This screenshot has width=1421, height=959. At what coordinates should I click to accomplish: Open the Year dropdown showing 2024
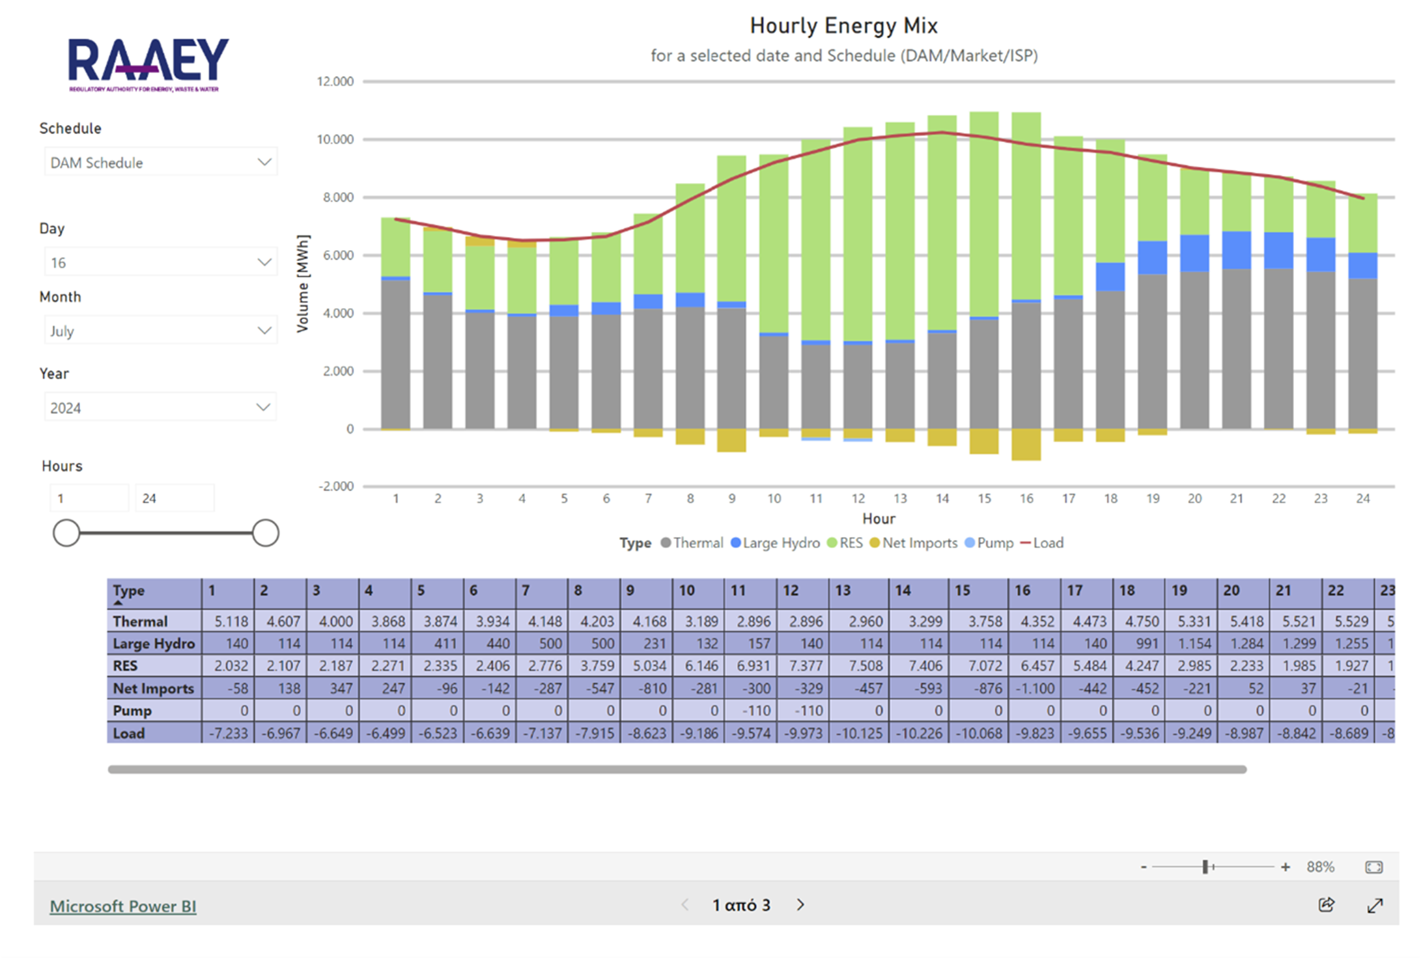[x=161, y=408]
